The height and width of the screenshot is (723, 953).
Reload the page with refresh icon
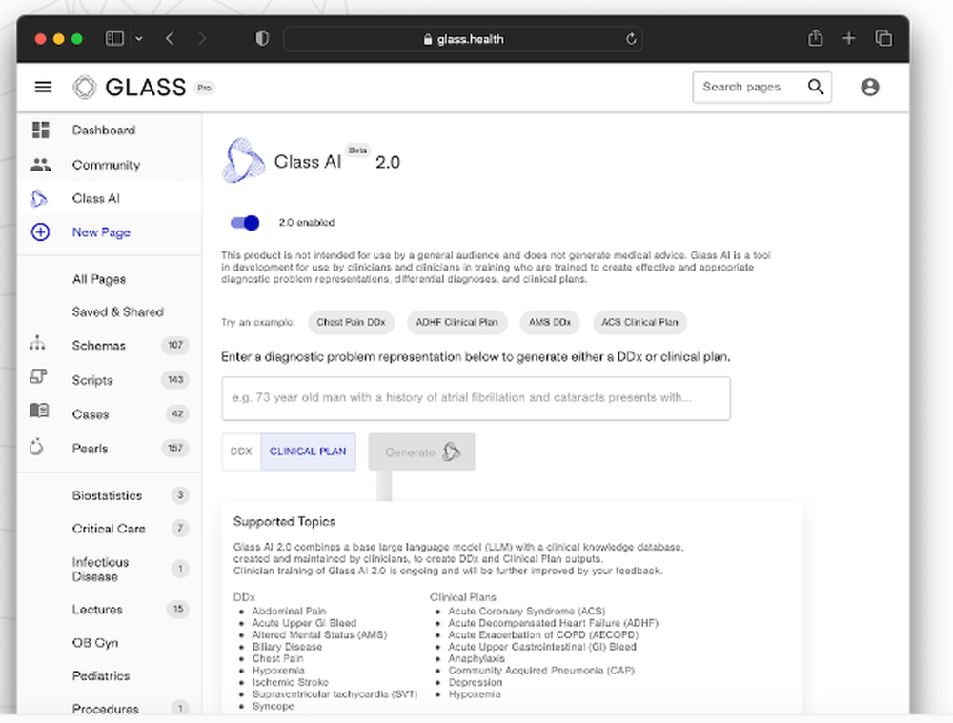(631, 39)
